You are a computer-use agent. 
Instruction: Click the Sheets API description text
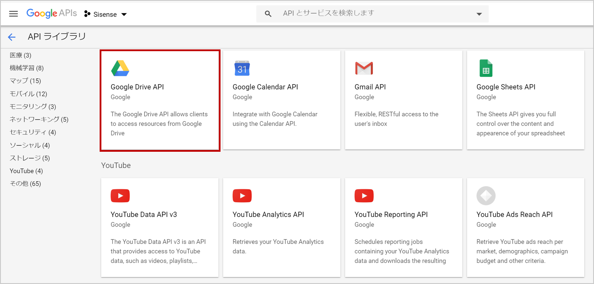pyautogui.click(x=521, y=124)
